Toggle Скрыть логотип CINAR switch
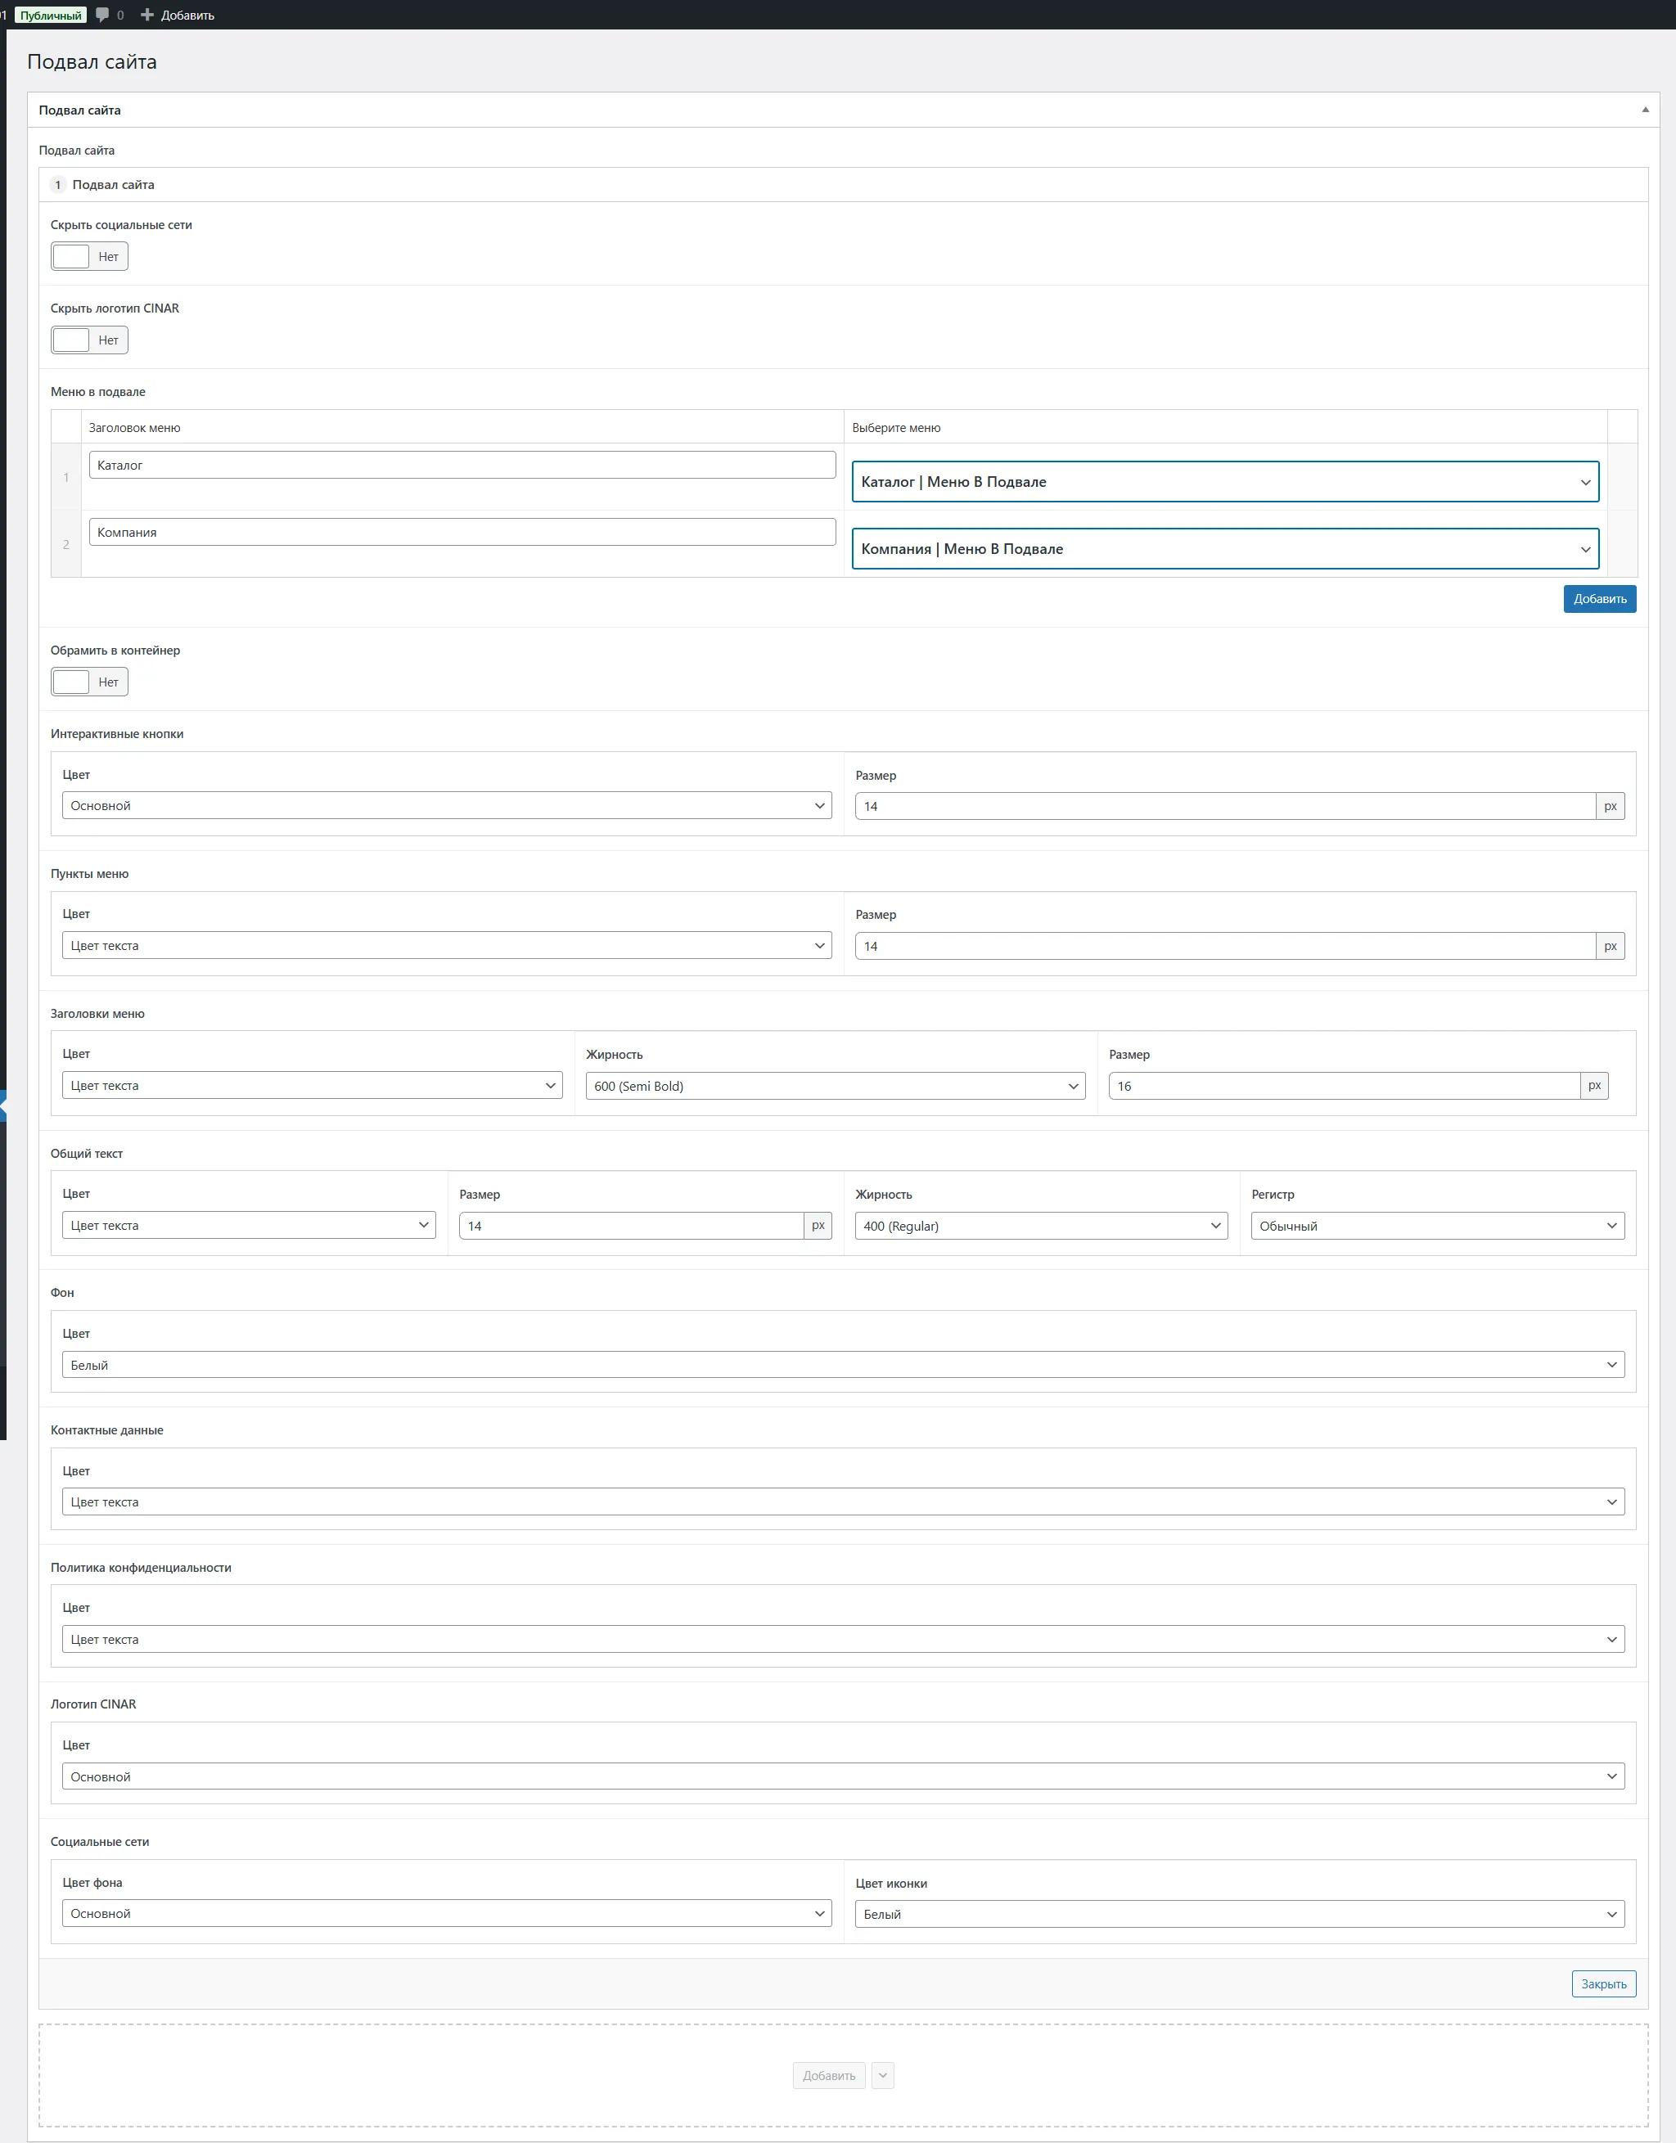This screenshot has width=1676, height=2143. coord(89,340)
